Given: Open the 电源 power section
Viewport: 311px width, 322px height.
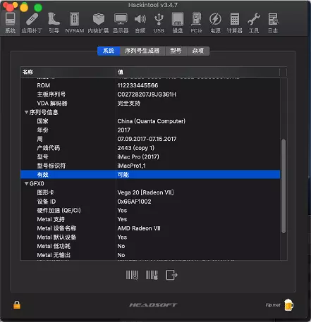Looking at the screenshot, I should [x=215, y=23].
